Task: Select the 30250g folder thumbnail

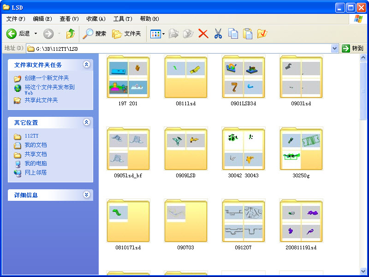Action: tap(301, 149)
